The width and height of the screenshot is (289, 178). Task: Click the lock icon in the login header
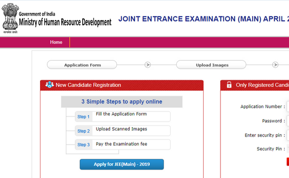pyautogui.click(x=229, y=85)
